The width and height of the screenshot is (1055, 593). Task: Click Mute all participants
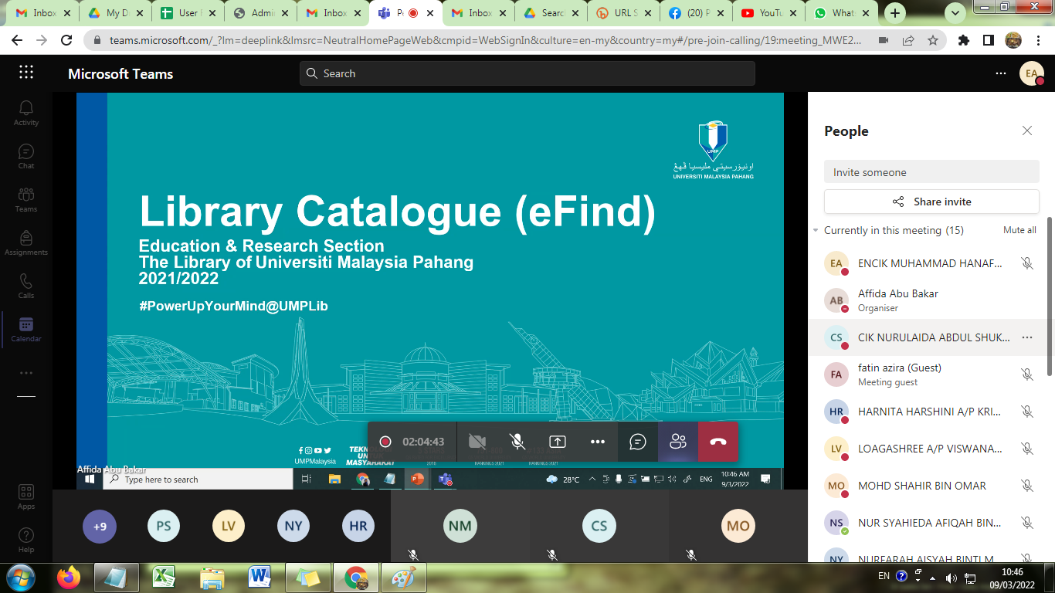coord(1019,230)
